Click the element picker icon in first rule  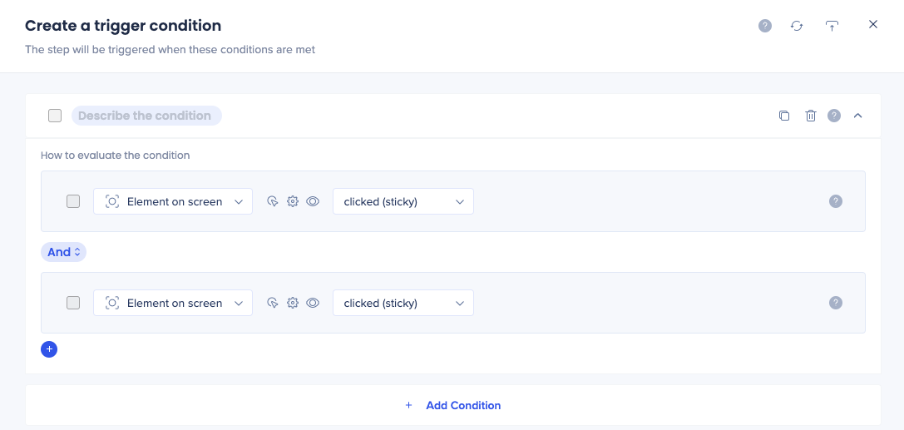pos(272,201)
